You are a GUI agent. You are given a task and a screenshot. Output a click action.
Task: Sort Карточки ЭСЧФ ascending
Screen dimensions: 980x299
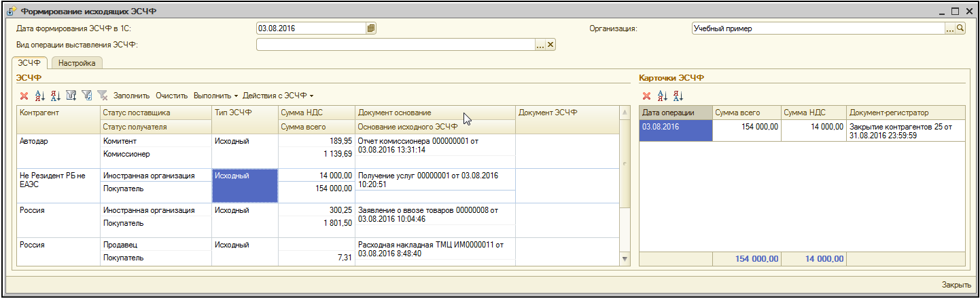(x=662, y=96)
